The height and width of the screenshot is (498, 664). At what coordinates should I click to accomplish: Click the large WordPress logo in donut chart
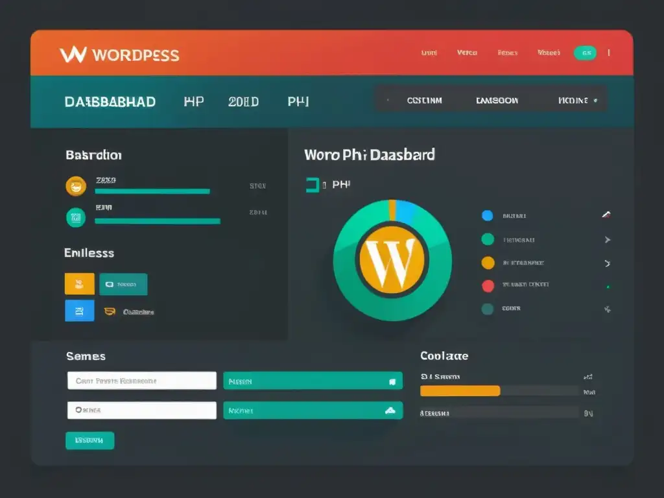click(392, 261)
